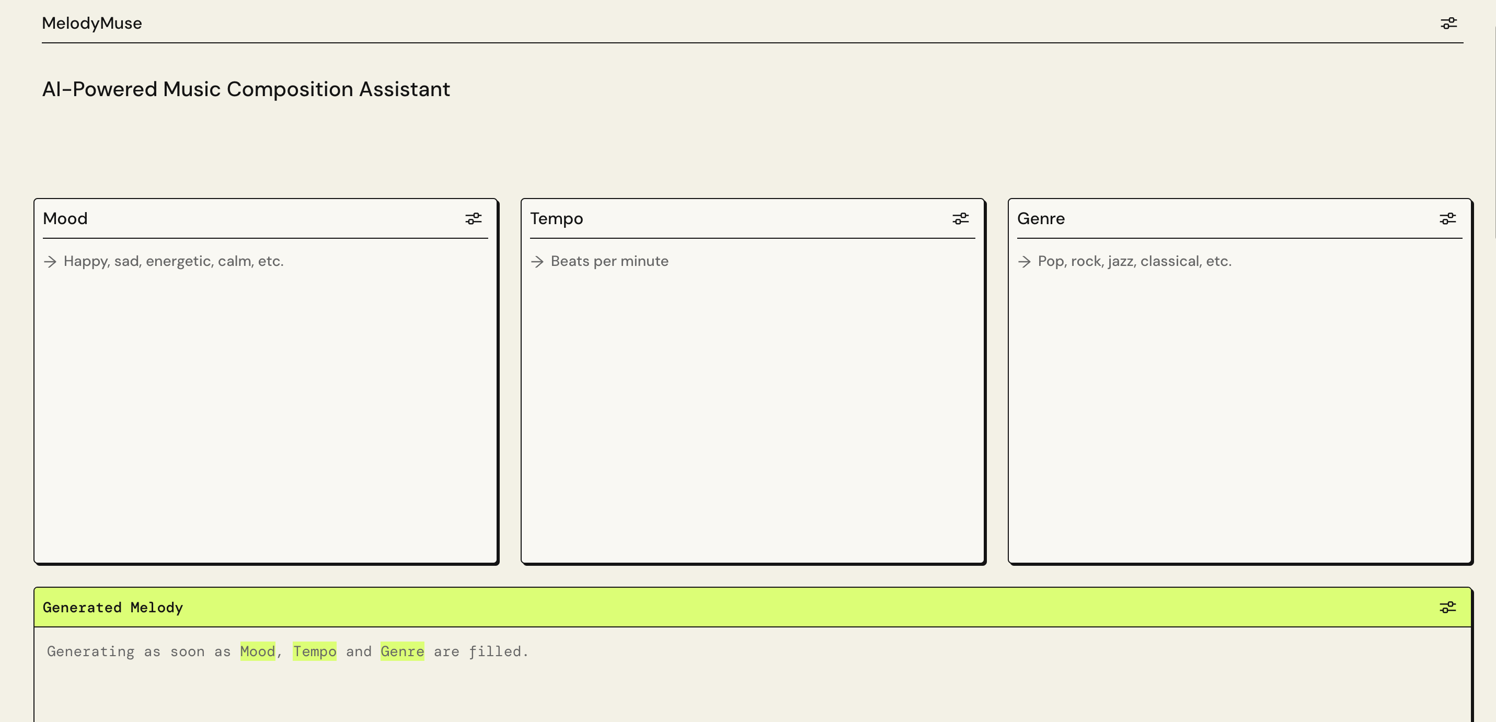Open Mood card settings icon

coord(473,219)
